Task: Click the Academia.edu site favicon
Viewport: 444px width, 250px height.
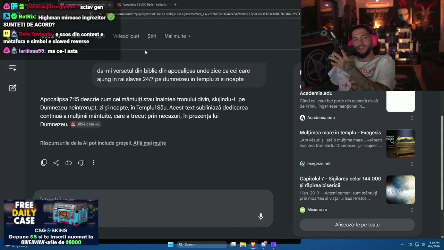Action: pos(302,118)
